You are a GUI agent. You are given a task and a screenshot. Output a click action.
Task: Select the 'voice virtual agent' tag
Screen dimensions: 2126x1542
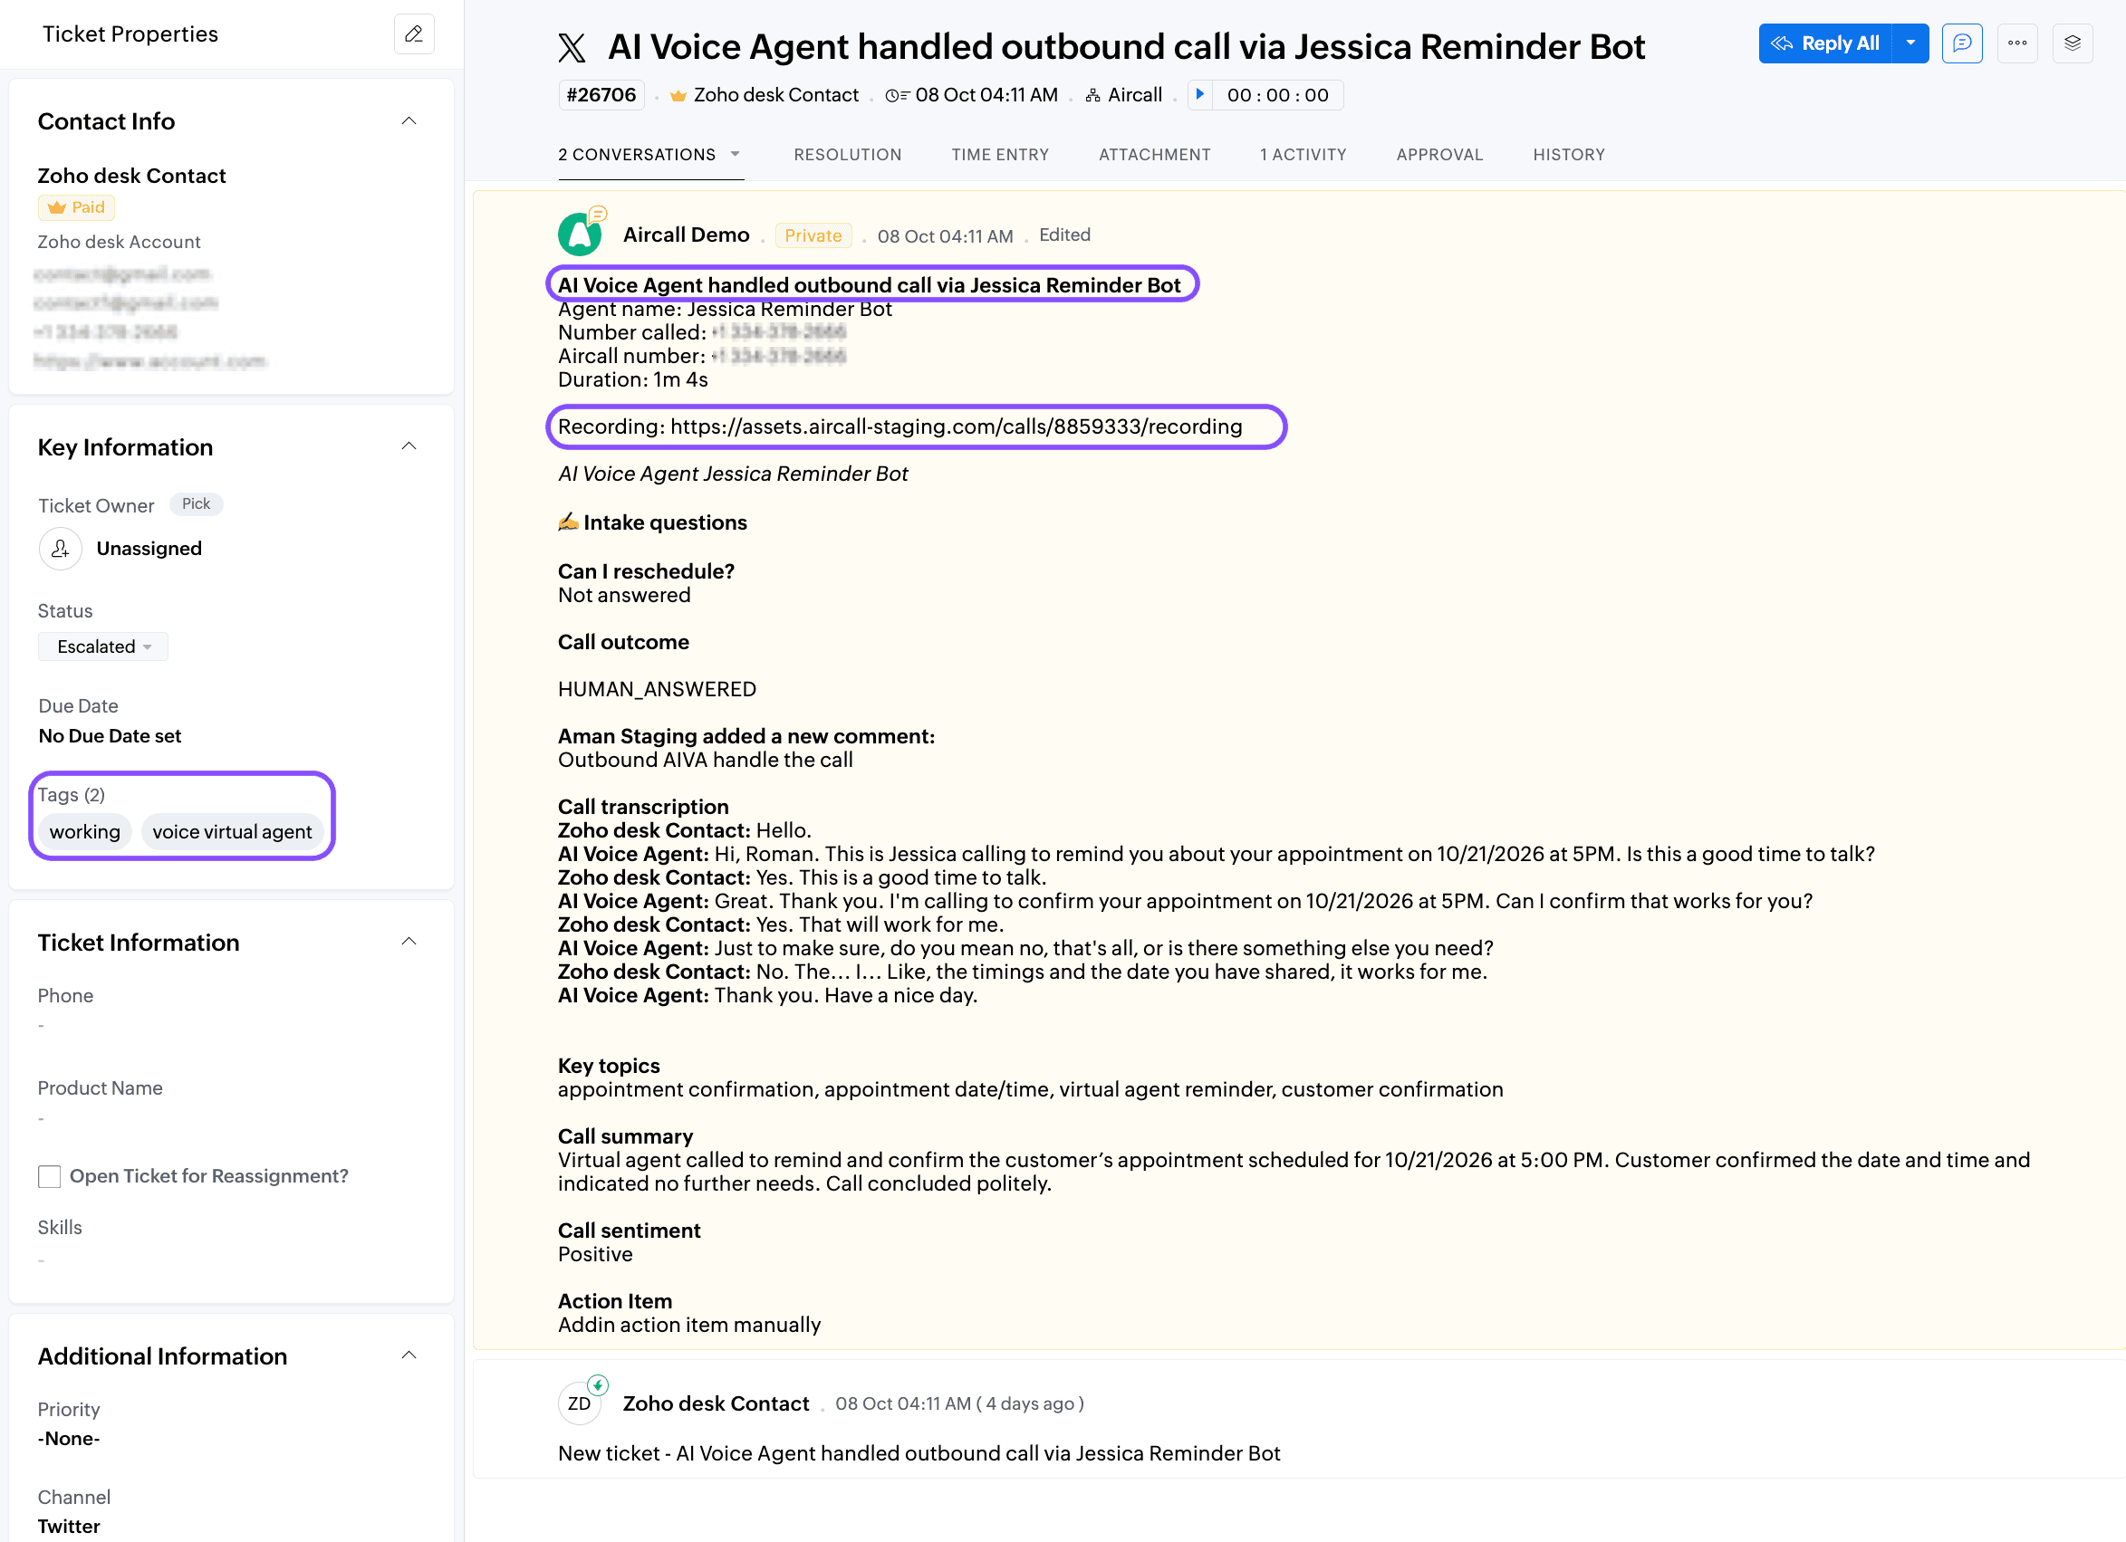click(x=233, y=832)
